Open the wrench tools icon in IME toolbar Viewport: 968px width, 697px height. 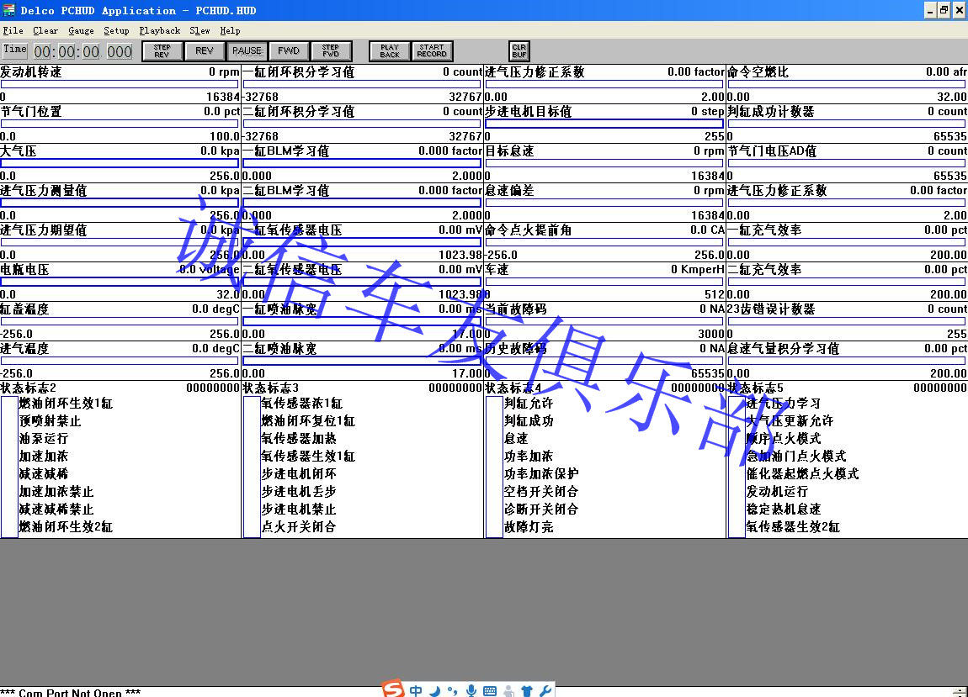coord(545,691)
